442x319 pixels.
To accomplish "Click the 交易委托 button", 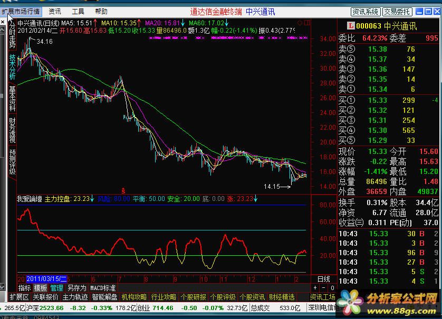I will [x=397, y=12].
